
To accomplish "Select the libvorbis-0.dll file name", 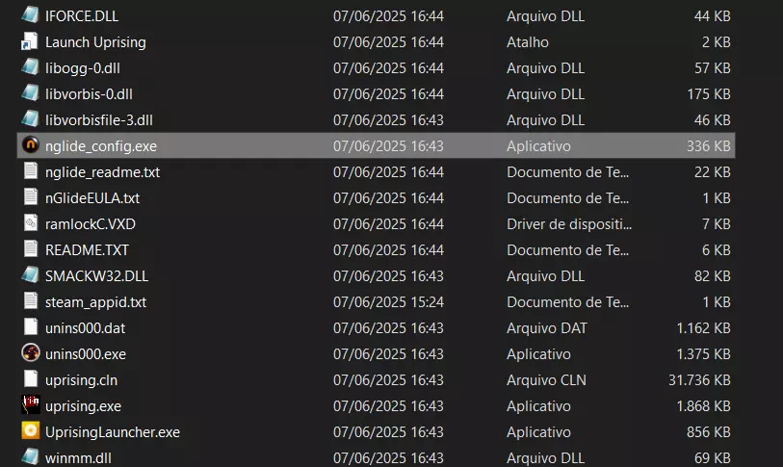I will click(x=89, y=94).
